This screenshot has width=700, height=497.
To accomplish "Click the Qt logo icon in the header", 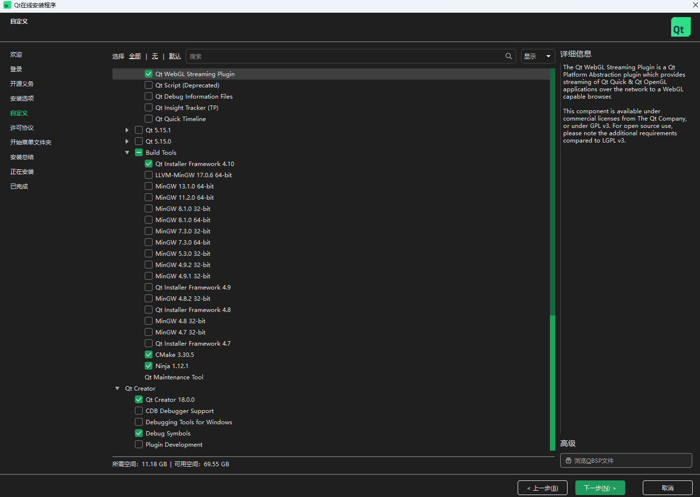I will pyautogui.click(x=680, y=27).
